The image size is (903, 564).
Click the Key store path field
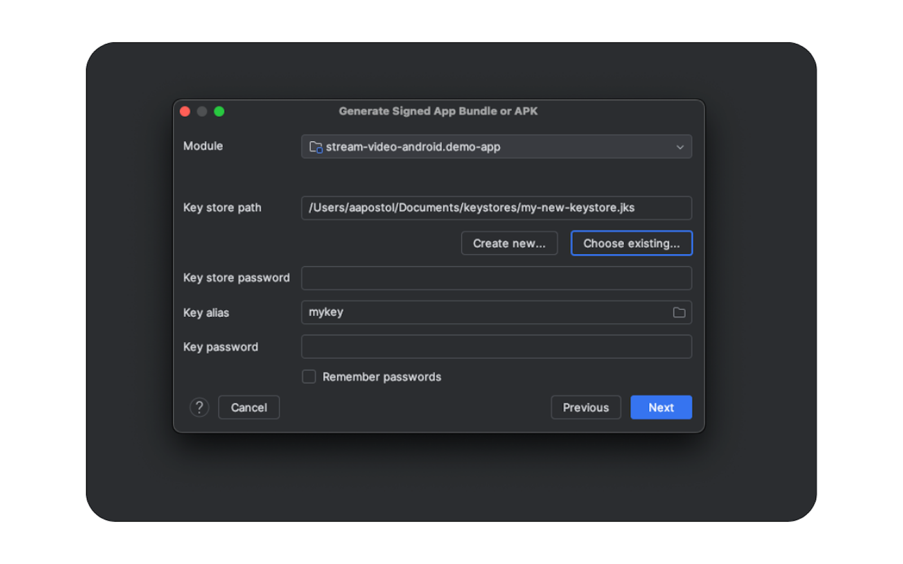(x=496, y=208)
